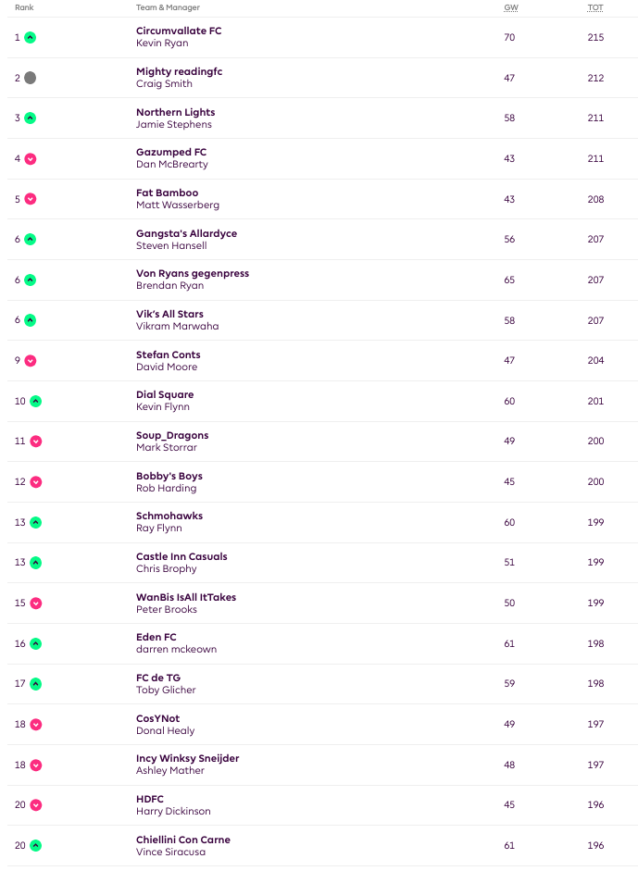Image resolution: width=638 pixels, height=871 pixels.
Task: Click the GW column header
Action: [510, 7]
